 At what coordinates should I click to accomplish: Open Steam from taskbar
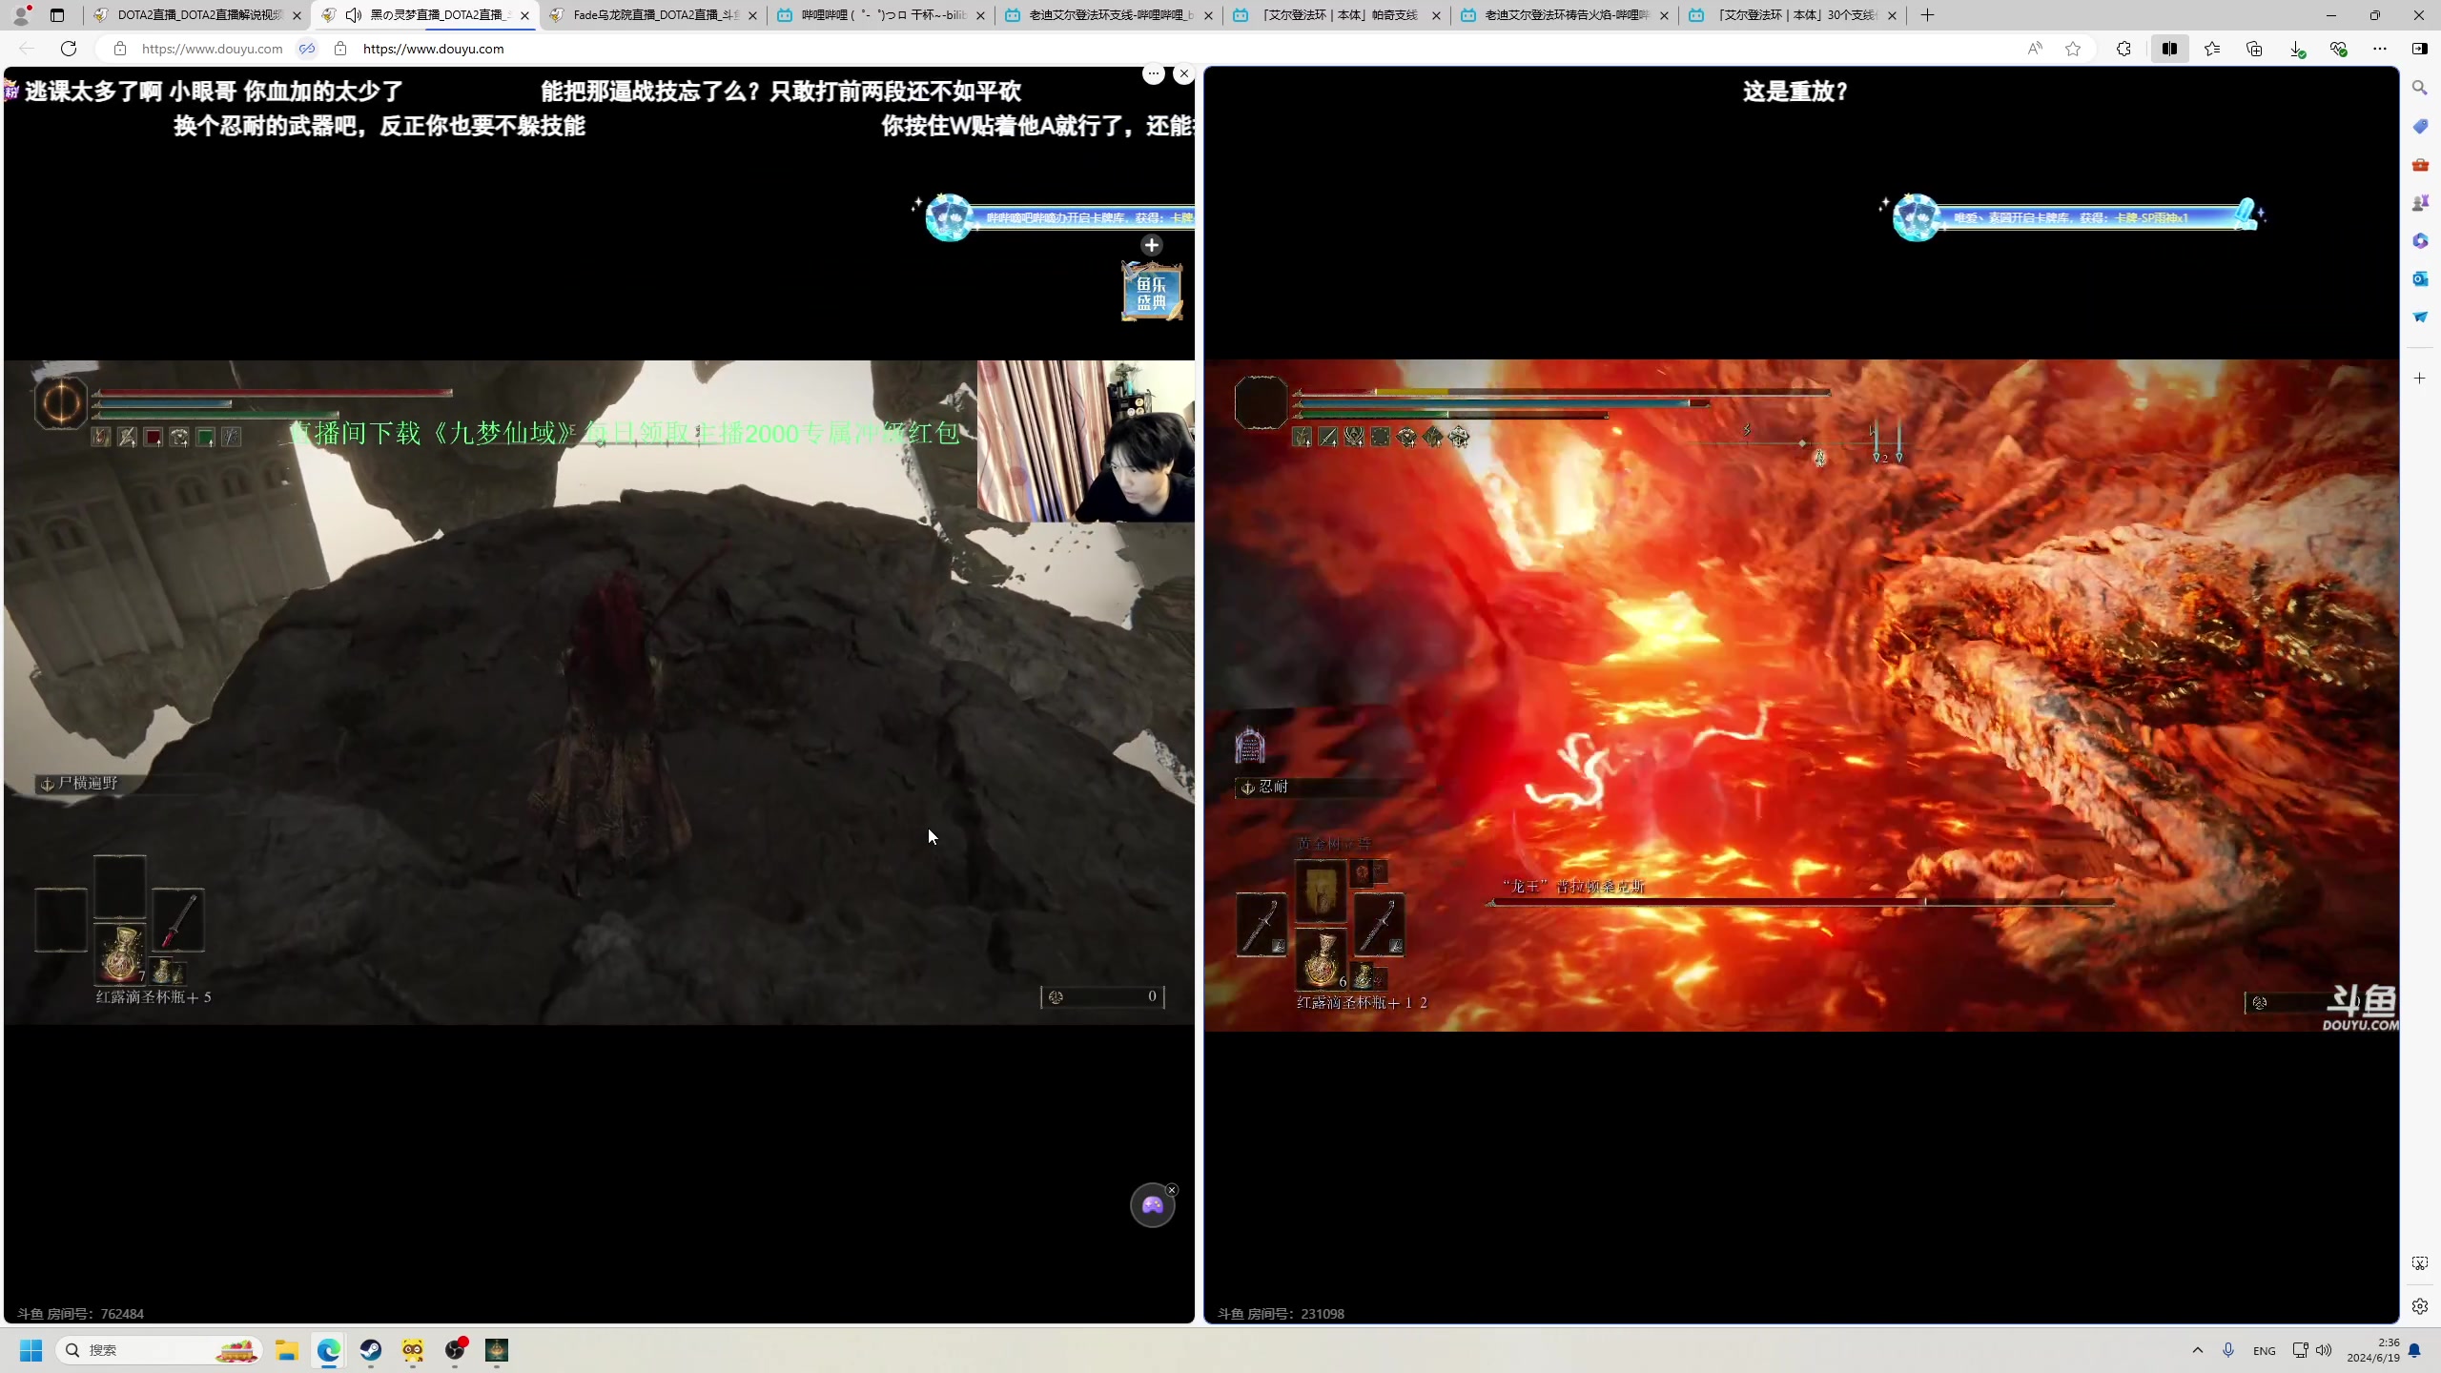coord(371,1350)
